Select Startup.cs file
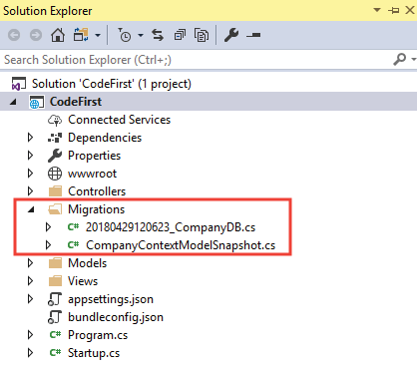 pyautogui.click(x=94, y=353)
